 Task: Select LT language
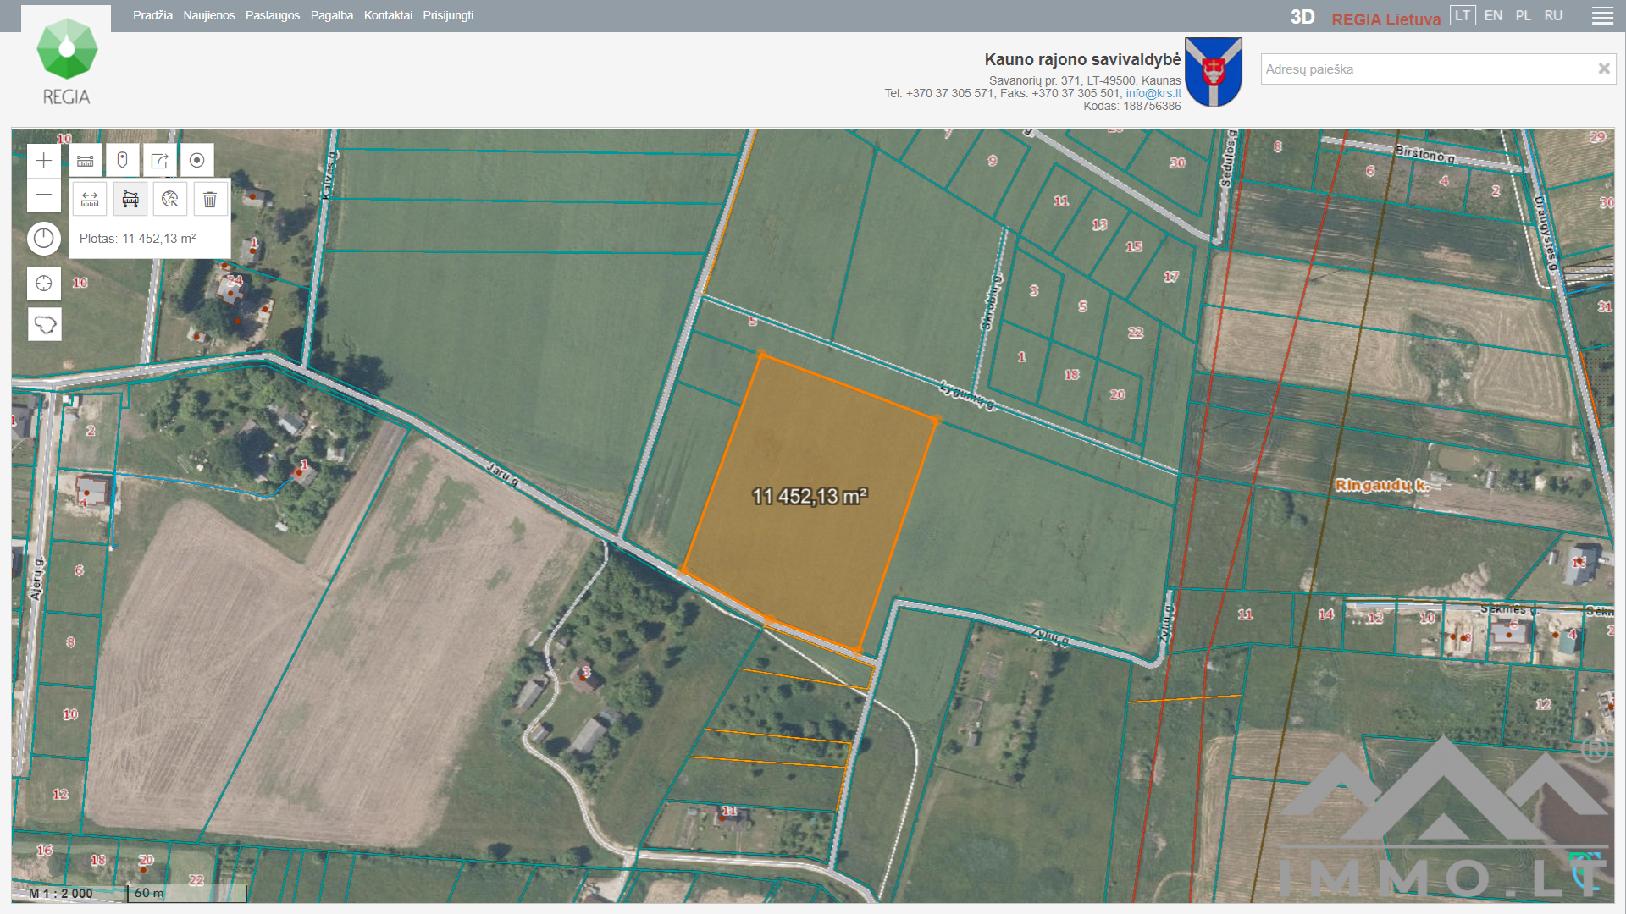point(1463,15)
